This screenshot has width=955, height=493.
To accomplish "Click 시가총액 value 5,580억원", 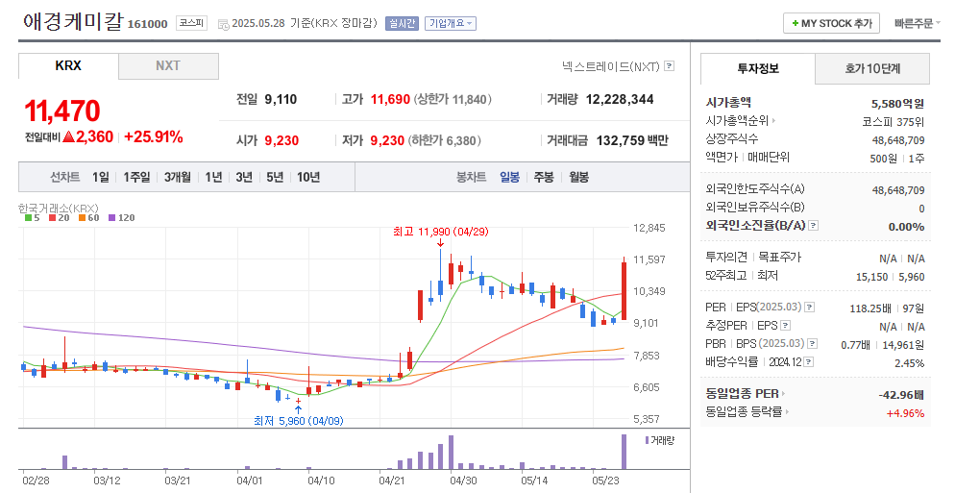I will [897, 104].
